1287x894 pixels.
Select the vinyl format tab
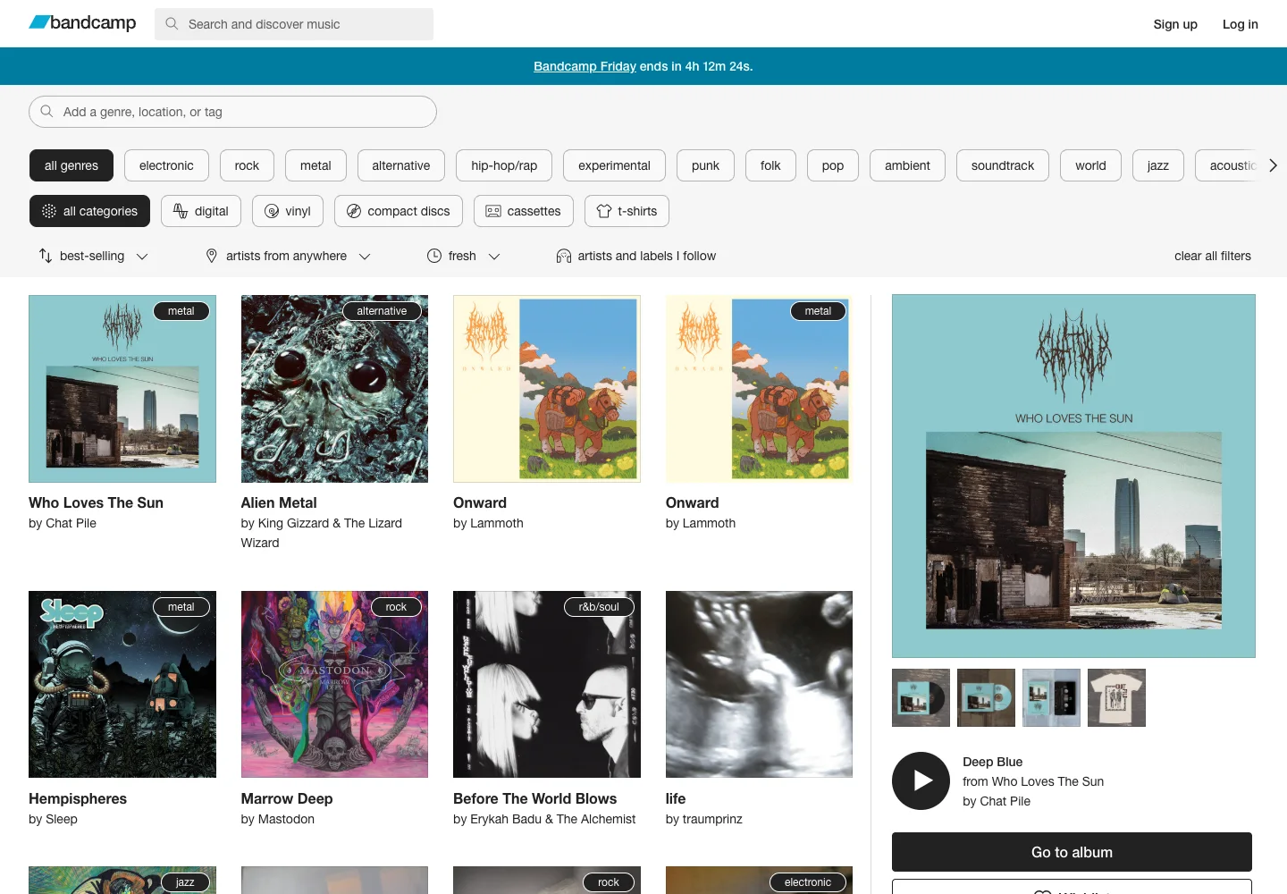point(288,211)
